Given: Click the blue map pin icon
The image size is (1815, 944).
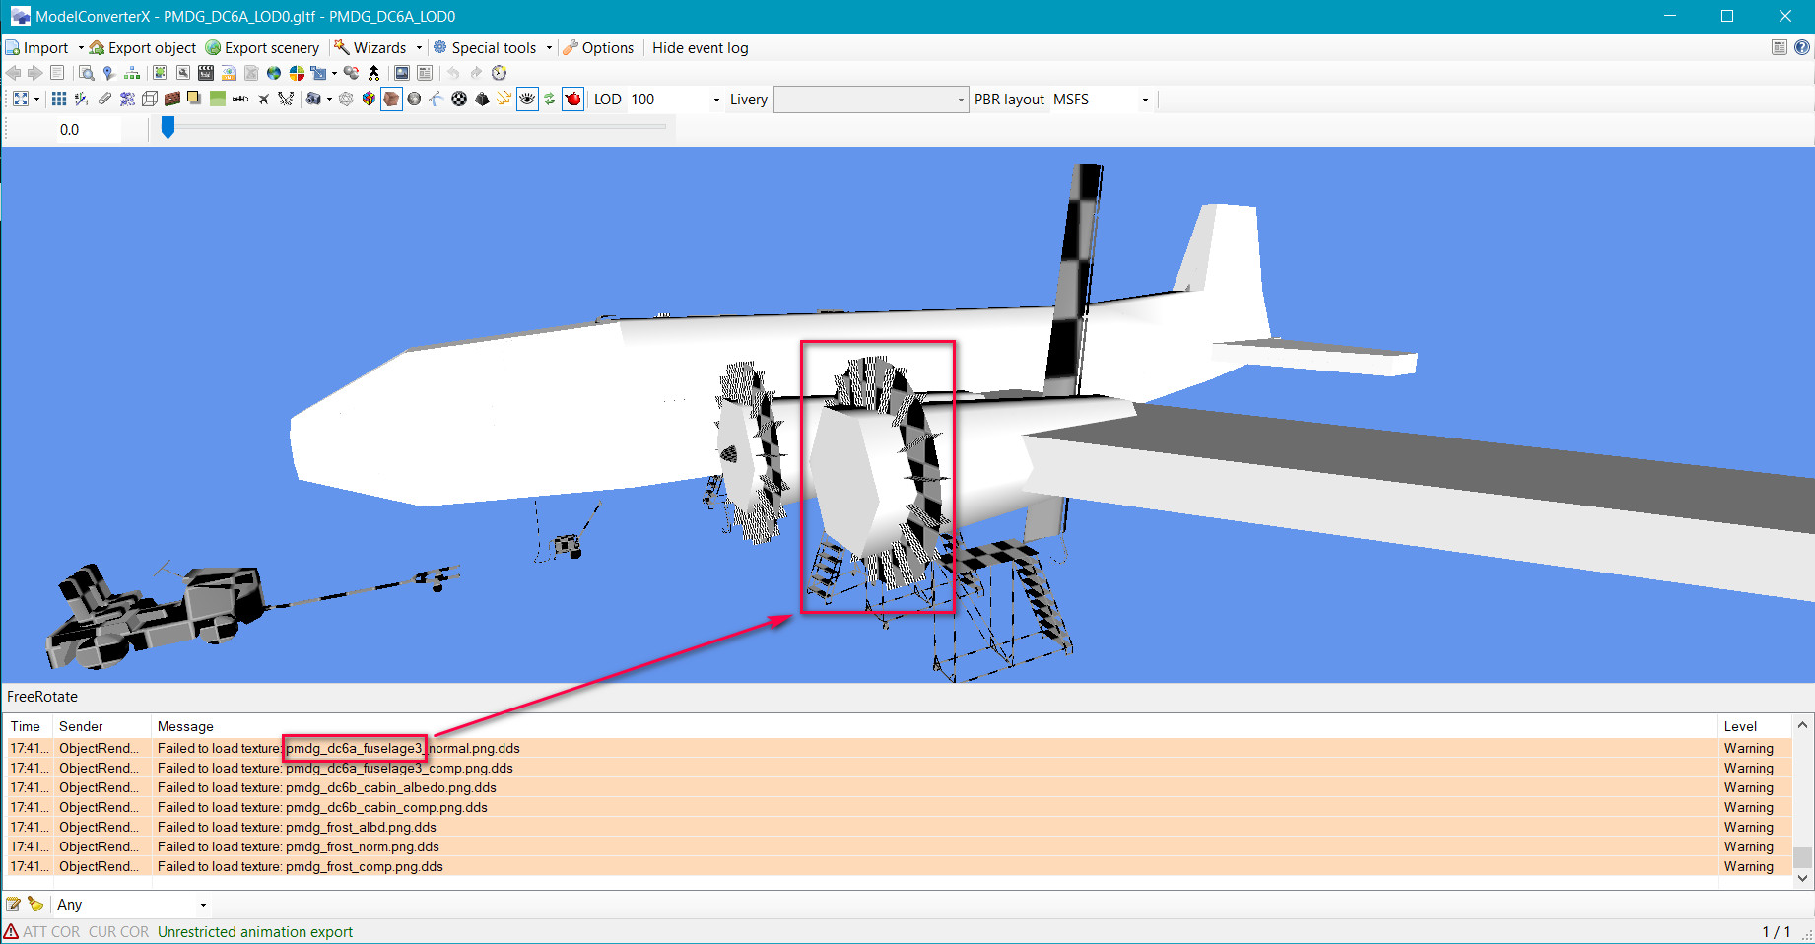Looking at the screenshot, I should pos(108,73).
